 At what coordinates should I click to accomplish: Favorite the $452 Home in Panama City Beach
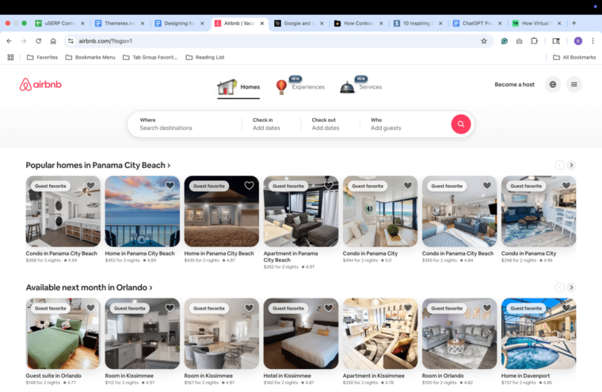point(170,185)
